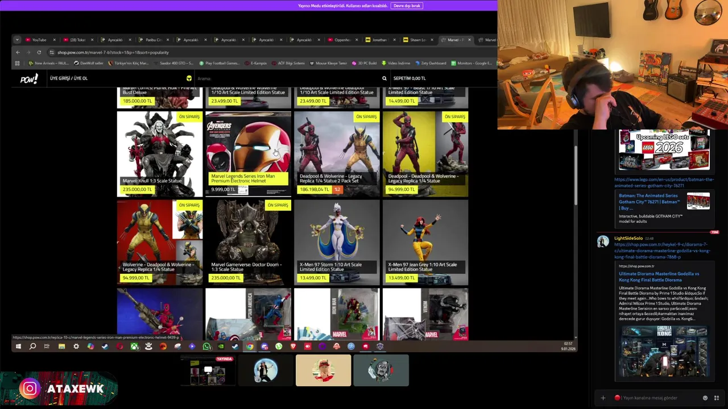Open Windows taskbar search
728x409 pixels.
point(32,347)
